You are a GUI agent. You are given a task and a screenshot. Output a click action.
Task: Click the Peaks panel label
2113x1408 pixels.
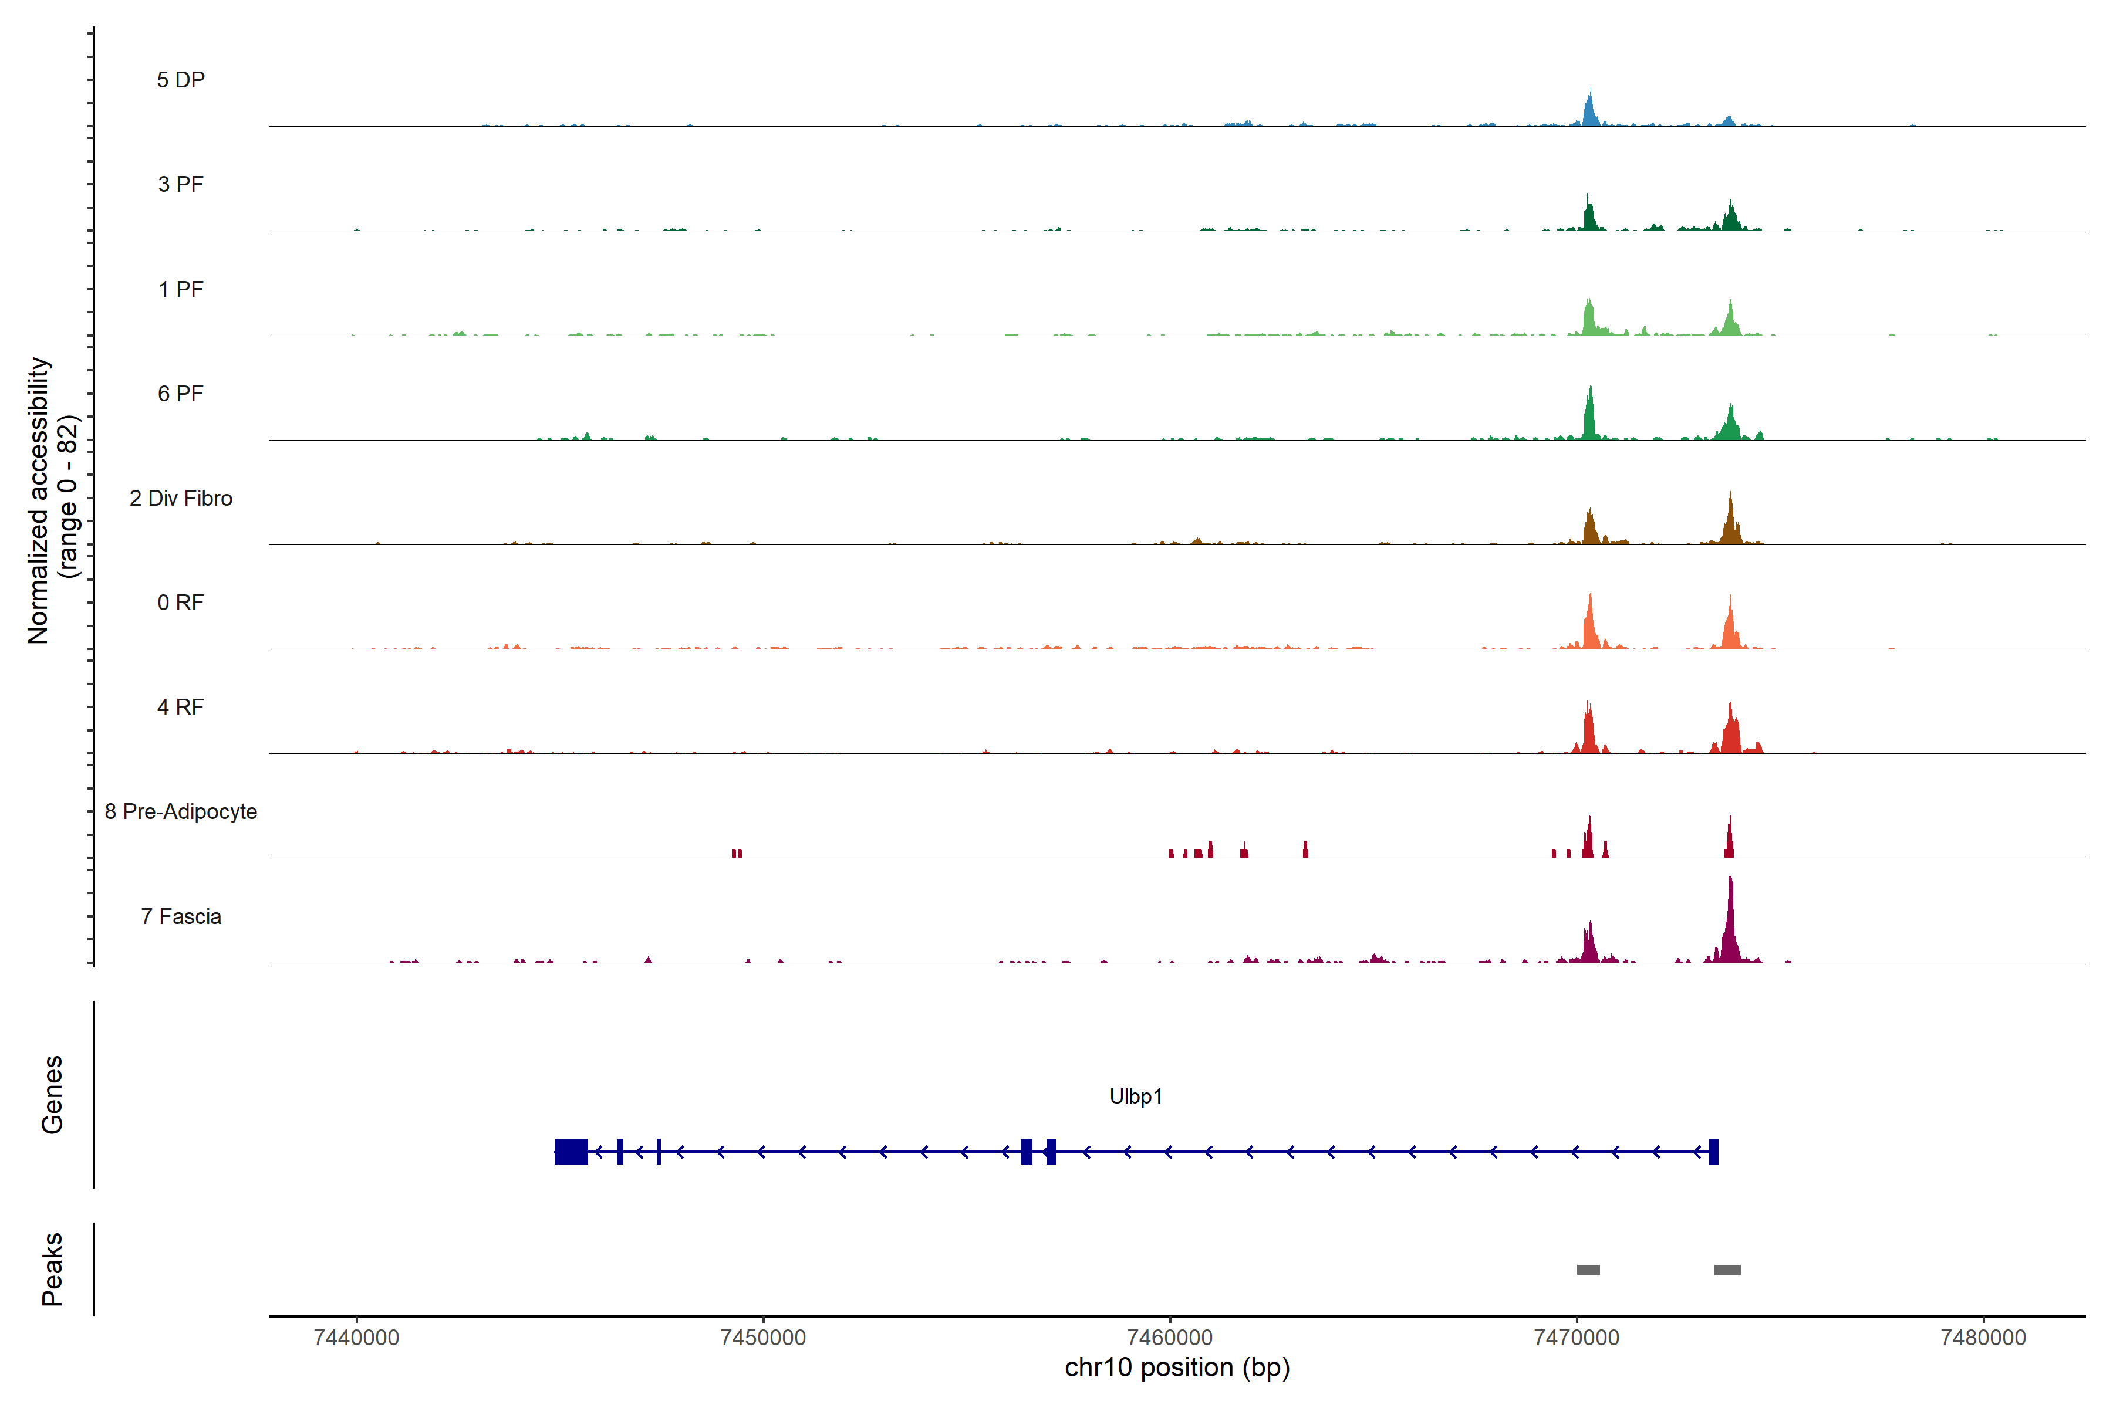(x=52, y=1269)
